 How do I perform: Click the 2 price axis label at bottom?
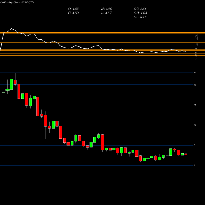tap(194, 166)
